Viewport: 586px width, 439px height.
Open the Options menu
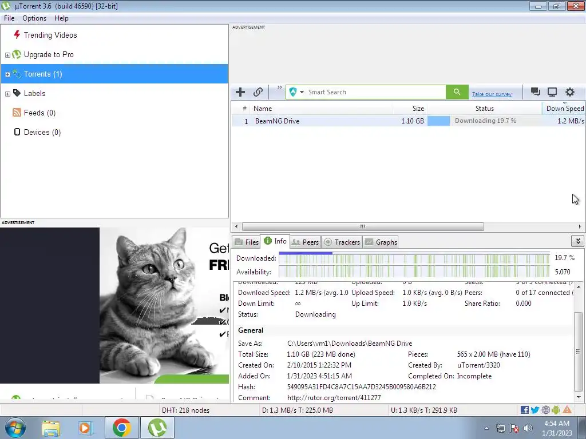[x=34, y=18]
